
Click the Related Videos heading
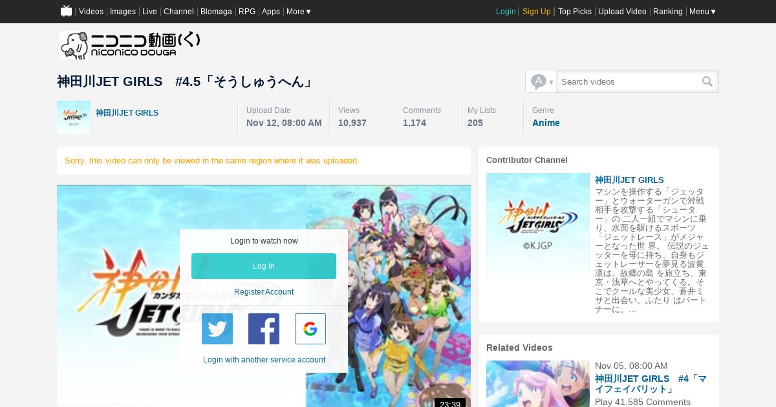pos(519,348)
